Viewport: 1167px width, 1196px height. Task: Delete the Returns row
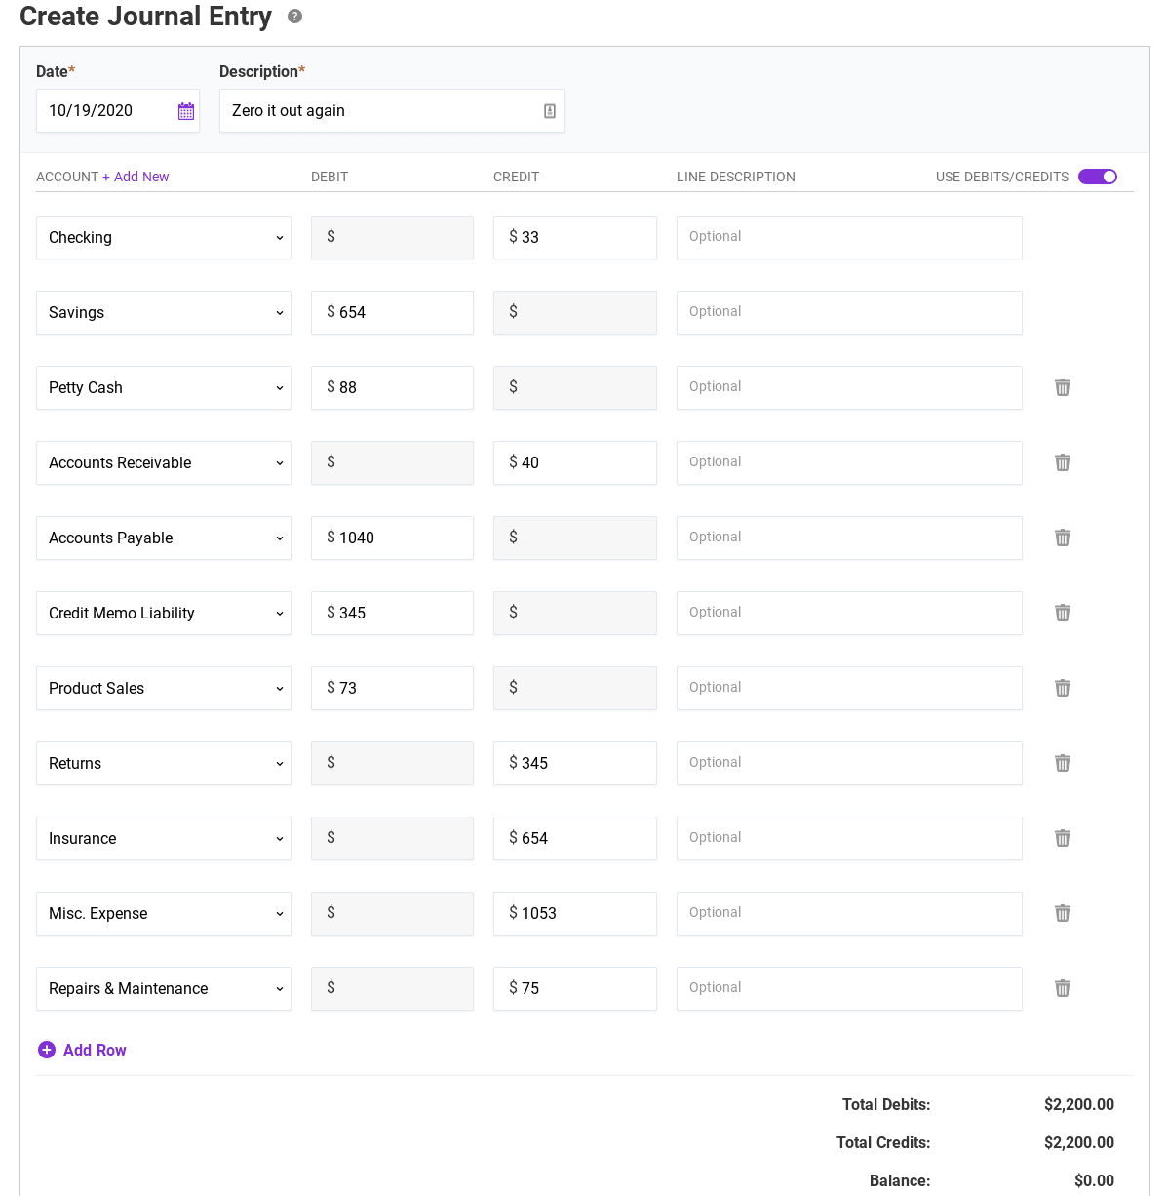point(1063,763)
